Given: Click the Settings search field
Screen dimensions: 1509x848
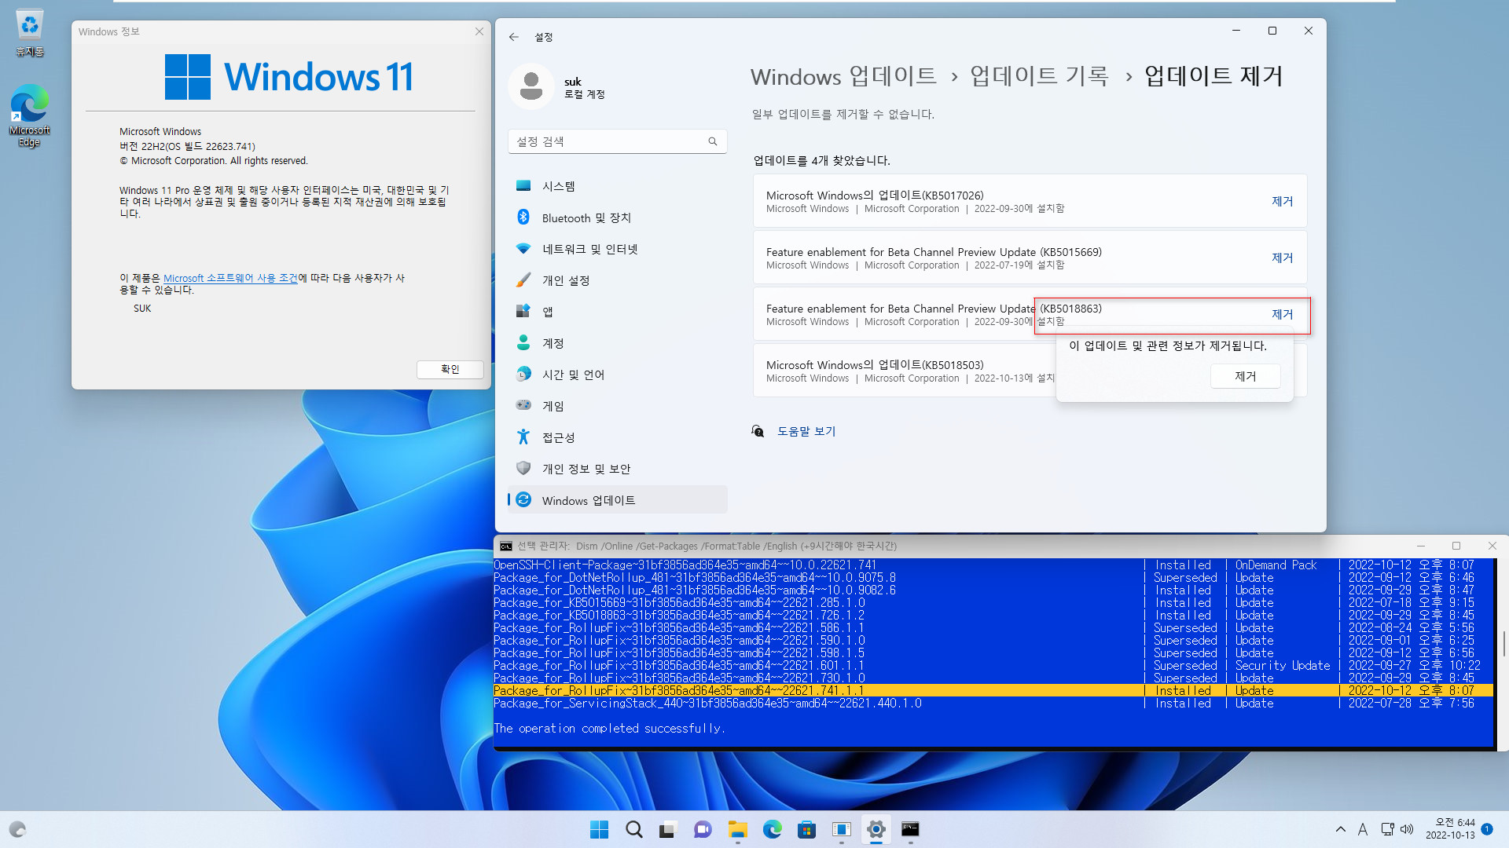Looking at the screenshot, I should tap(618, 141).
